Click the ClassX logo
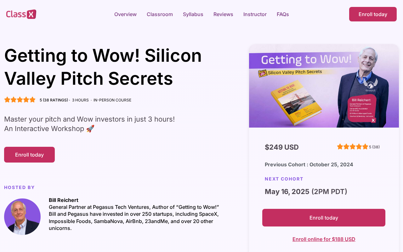403x252 pixels. (21, 14)
